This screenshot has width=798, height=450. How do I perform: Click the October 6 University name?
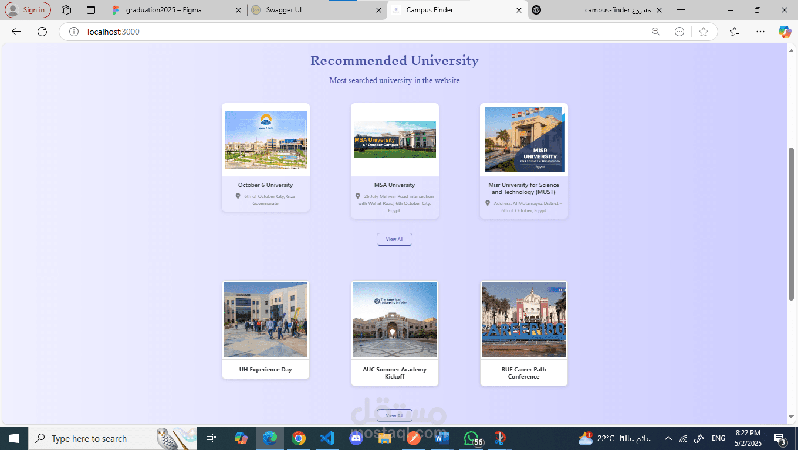pyautogui.click(x=266, y=185)
